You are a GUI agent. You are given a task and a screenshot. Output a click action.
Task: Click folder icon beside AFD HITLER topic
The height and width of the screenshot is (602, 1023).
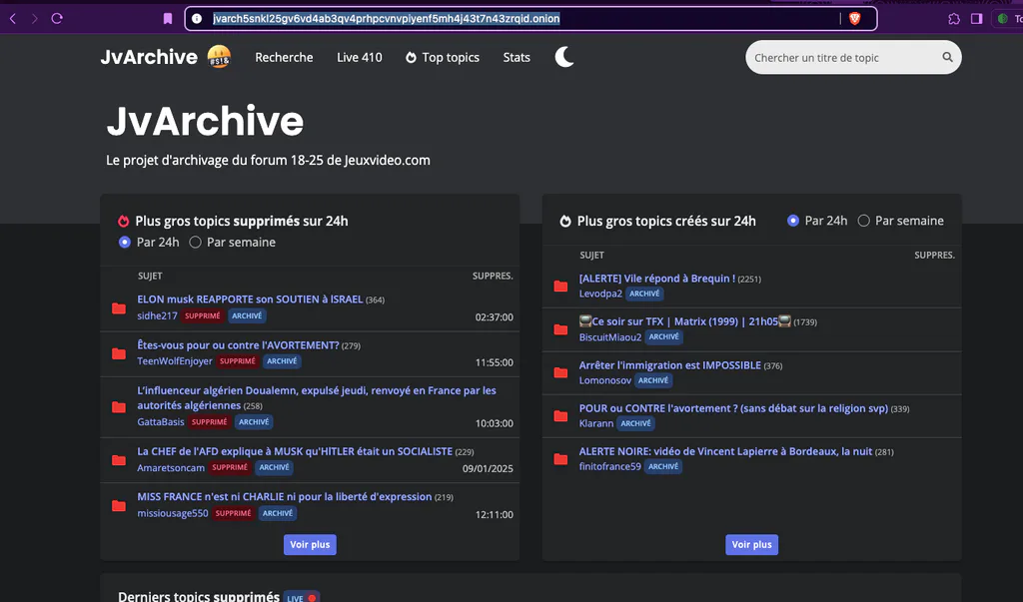pyautogui.click(x=119, y=460)
